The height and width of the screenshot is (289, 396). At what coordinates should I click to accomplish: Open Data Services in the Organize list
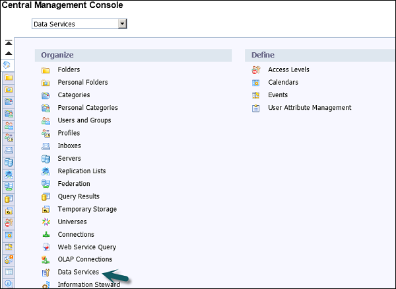coord(78,272)
